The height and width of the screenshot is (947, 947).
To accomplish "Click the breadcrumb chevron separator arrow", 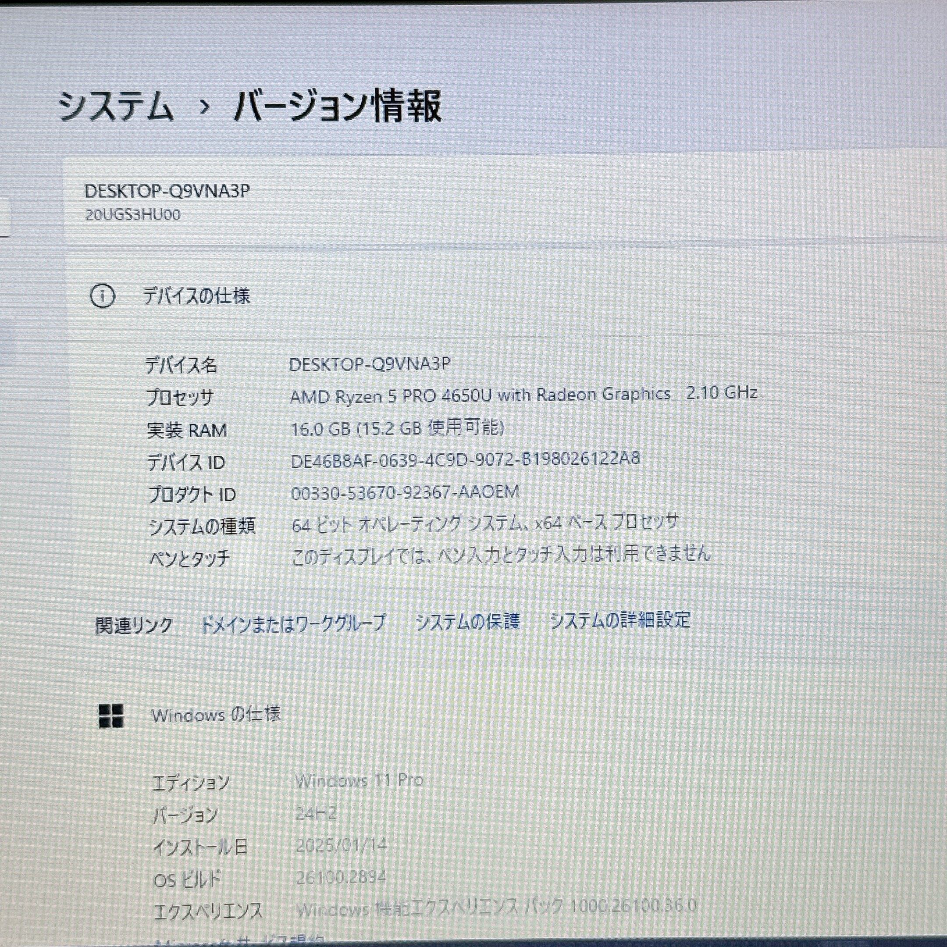I will click(x=204, y=107).
